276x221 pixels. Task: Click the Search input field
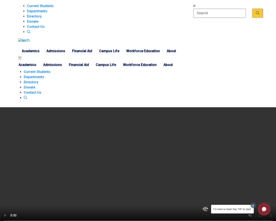pyautogui.click(x=219, y=13)
